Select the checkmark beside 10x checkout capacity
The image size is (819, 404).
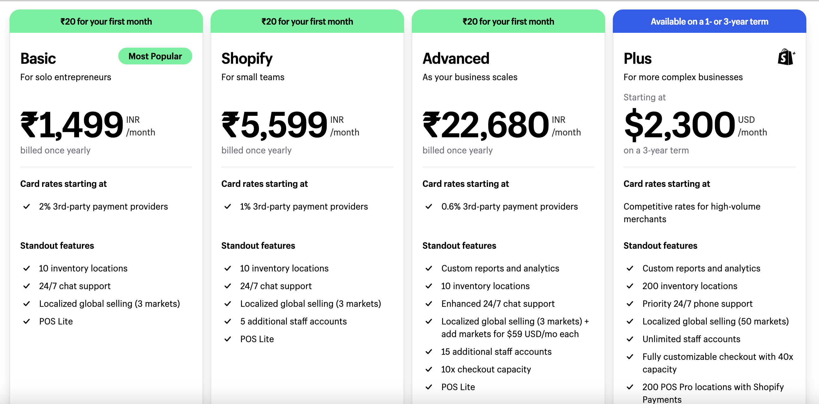[428, 369]
